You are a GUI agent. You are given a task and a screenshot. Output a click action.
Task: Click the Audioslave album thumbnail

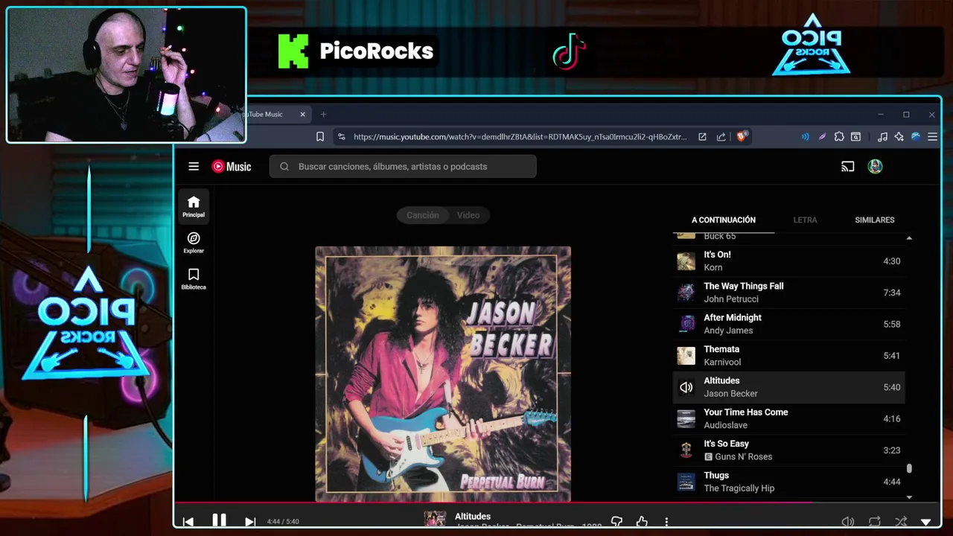[x=686, y=419]
